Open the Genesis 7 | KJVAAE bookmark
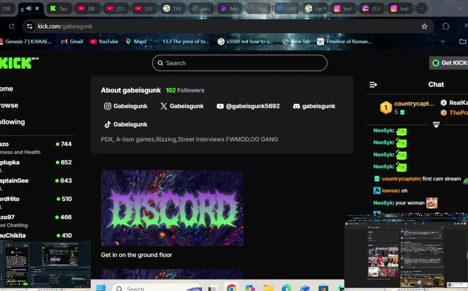This screenshot has width=468, height=291. tap(25, 42)
